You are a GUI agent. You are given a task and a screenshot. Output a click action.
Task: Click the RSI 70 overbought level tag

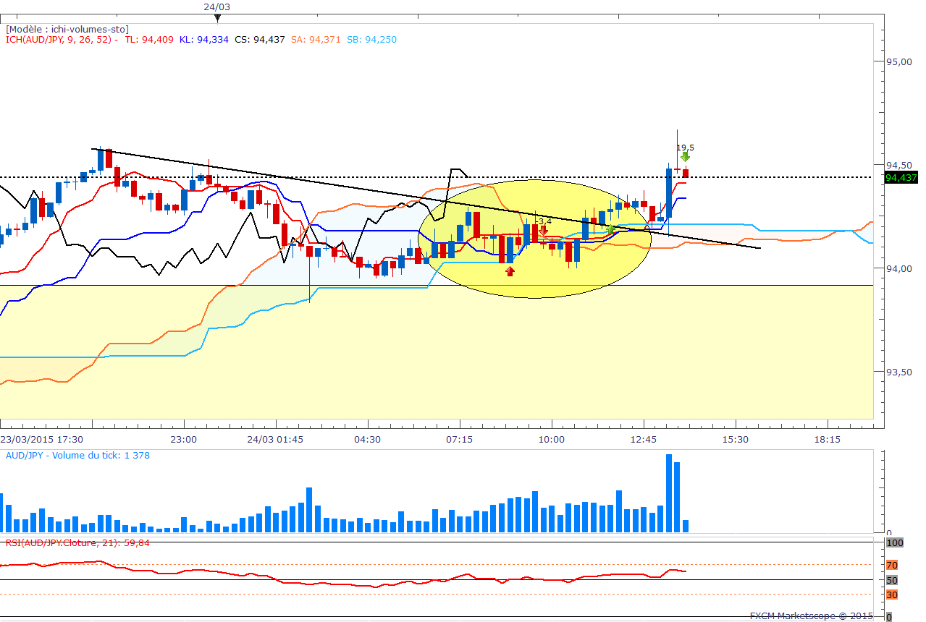point(892,565)
